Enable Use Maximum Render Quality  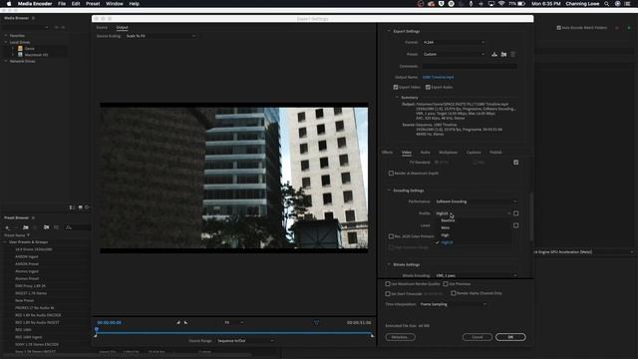(x=388, y=283)
